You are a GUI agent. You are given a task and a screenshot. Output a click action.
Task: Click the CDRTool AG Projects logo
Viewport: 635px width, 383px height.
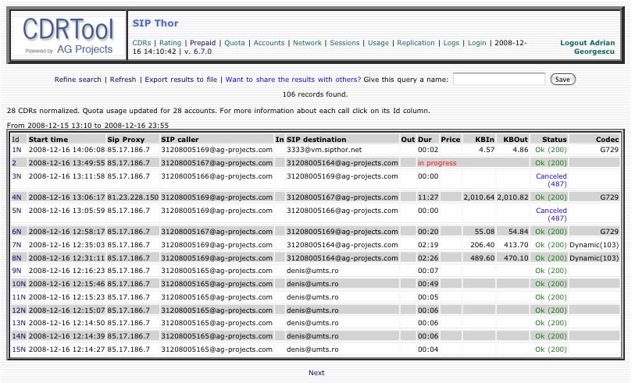pos(68,36)
